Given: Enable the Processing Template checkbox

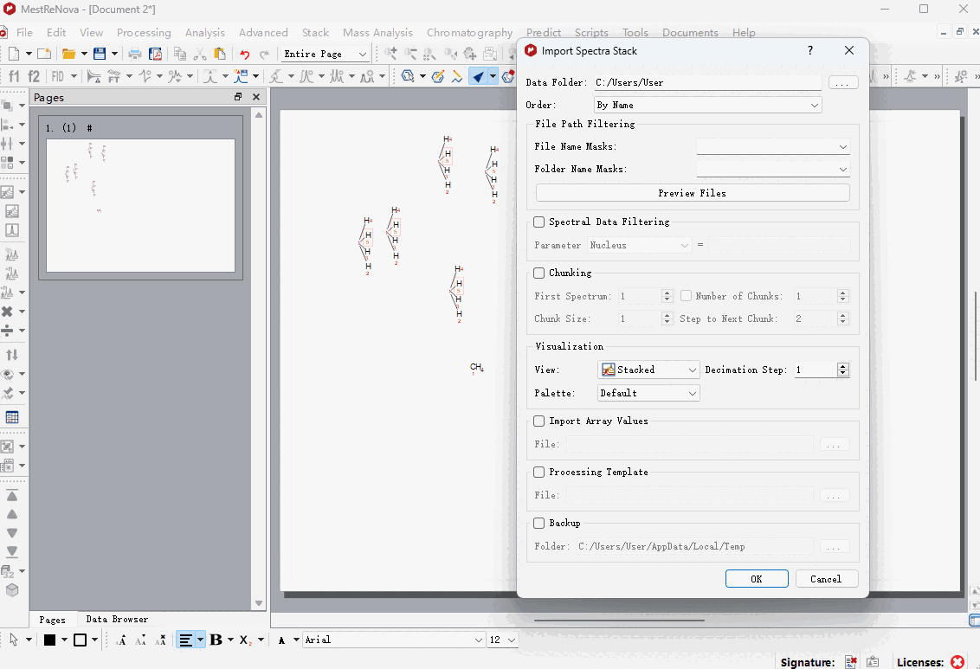Looking at the screenshot, I should click(x=539, y=473).
